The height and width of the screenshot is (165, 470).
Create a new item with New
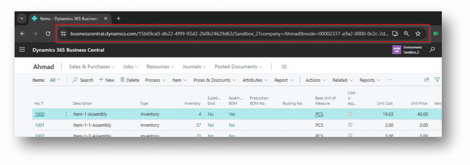point(106,80)
